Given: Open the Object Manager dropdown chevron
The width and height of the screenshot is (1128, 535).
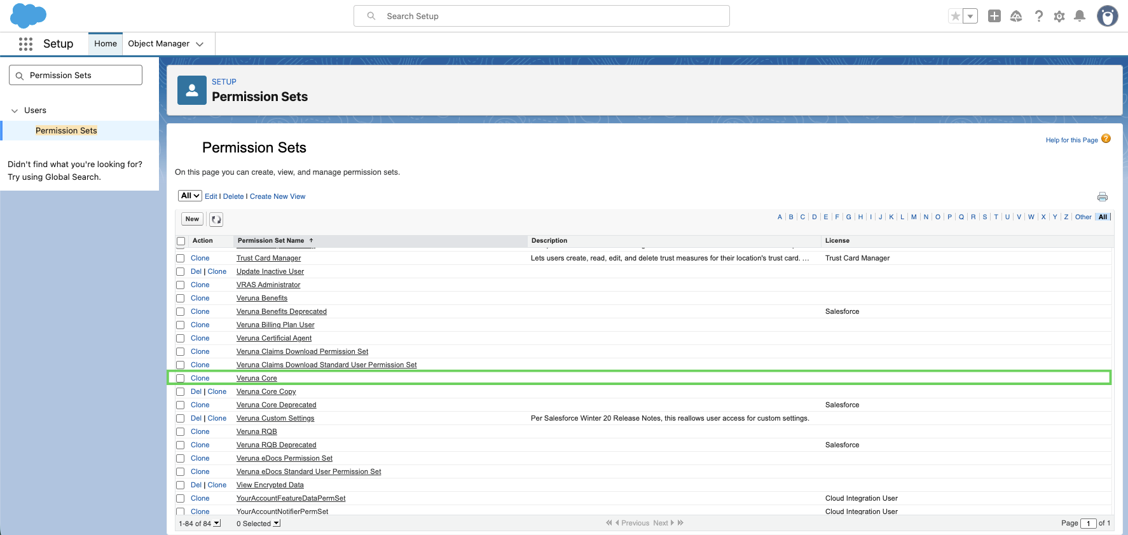Looking at the screenshot, I should tap(200, 44).
